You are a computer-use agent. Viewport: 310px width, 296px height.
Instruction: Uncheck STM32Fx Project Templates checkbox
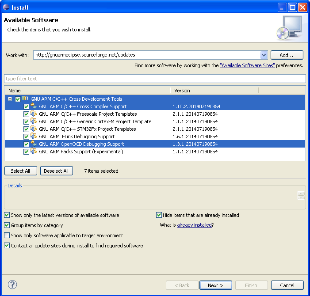point(26,129)
